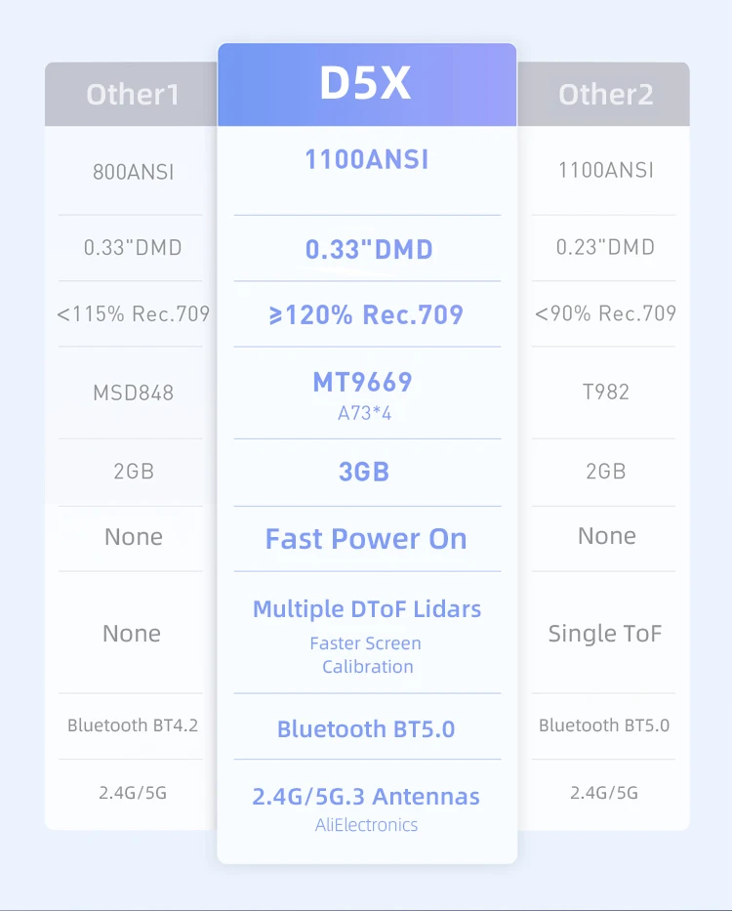Click <115% Rec.709 in Other1
732x911 pixels.
pyautogui.click(x=133, y=314)
